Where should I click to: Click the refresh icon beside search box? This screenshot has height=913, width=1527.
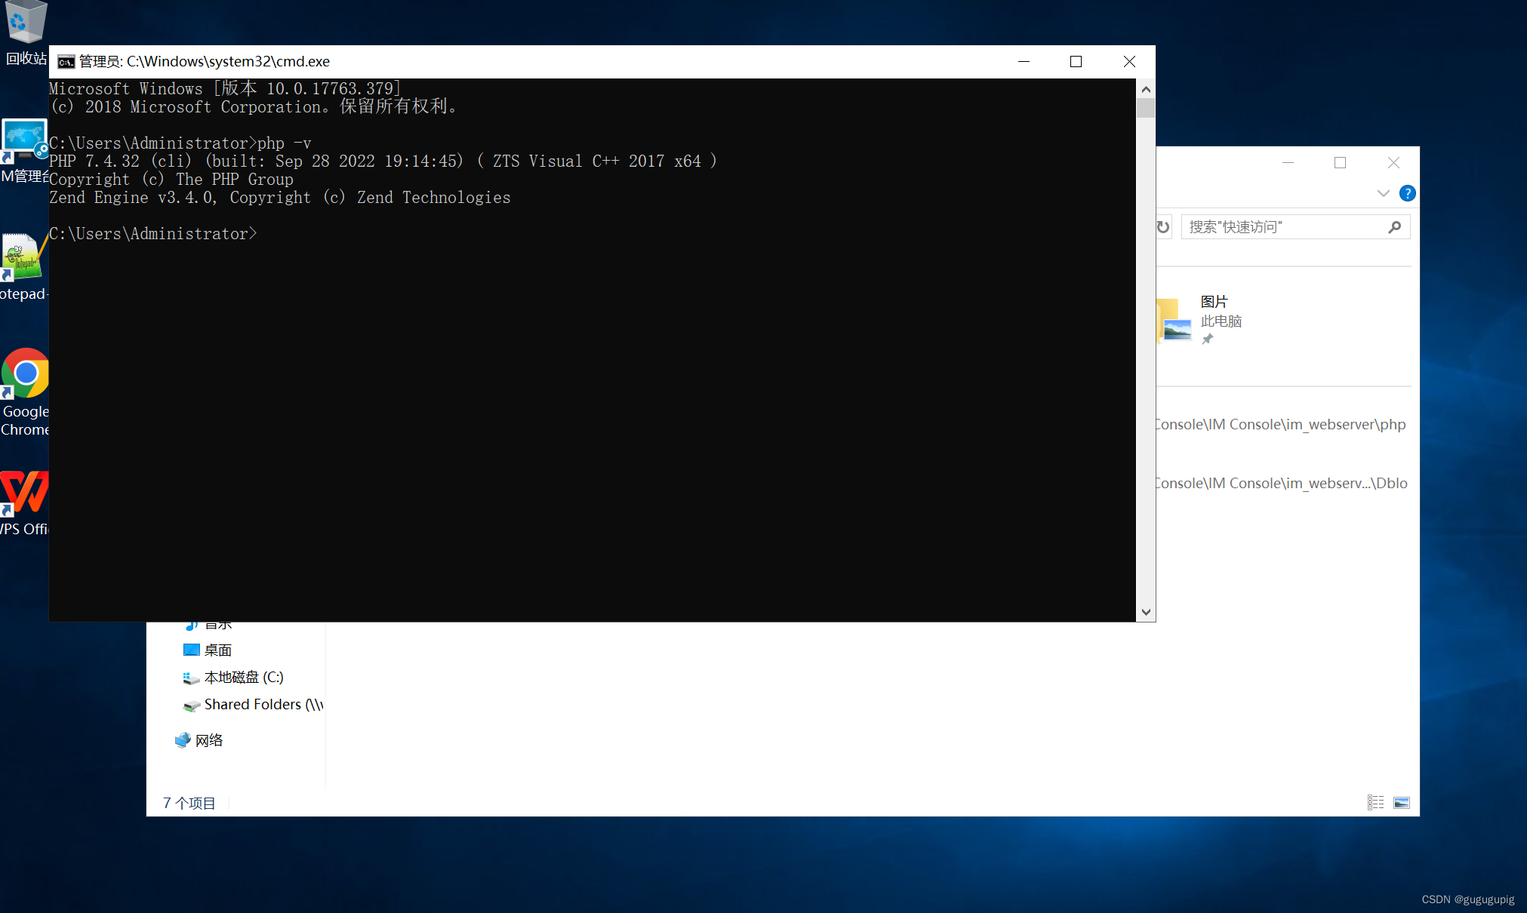click(1163, 227)
